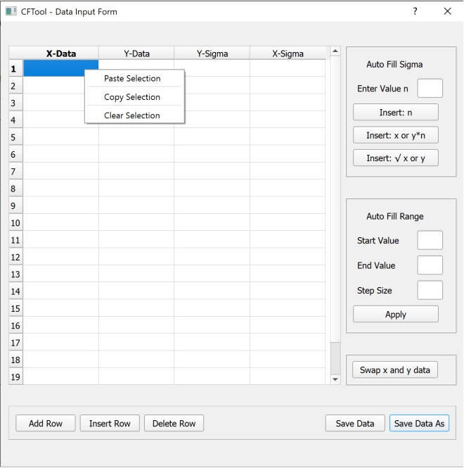This screenshot has height=468, width=464.
Task: Click the CFTool window title icon
Action: coord(11,11)
